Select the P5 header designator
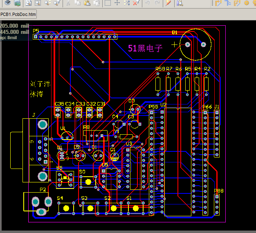Image resolution: width=256 pixels, height=233 pixels. [36, 31]
